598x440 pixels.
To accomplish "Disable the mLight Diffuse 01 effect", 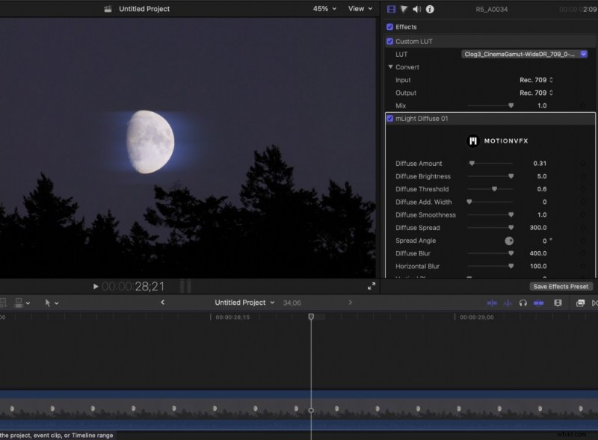I will pos(389,118).
